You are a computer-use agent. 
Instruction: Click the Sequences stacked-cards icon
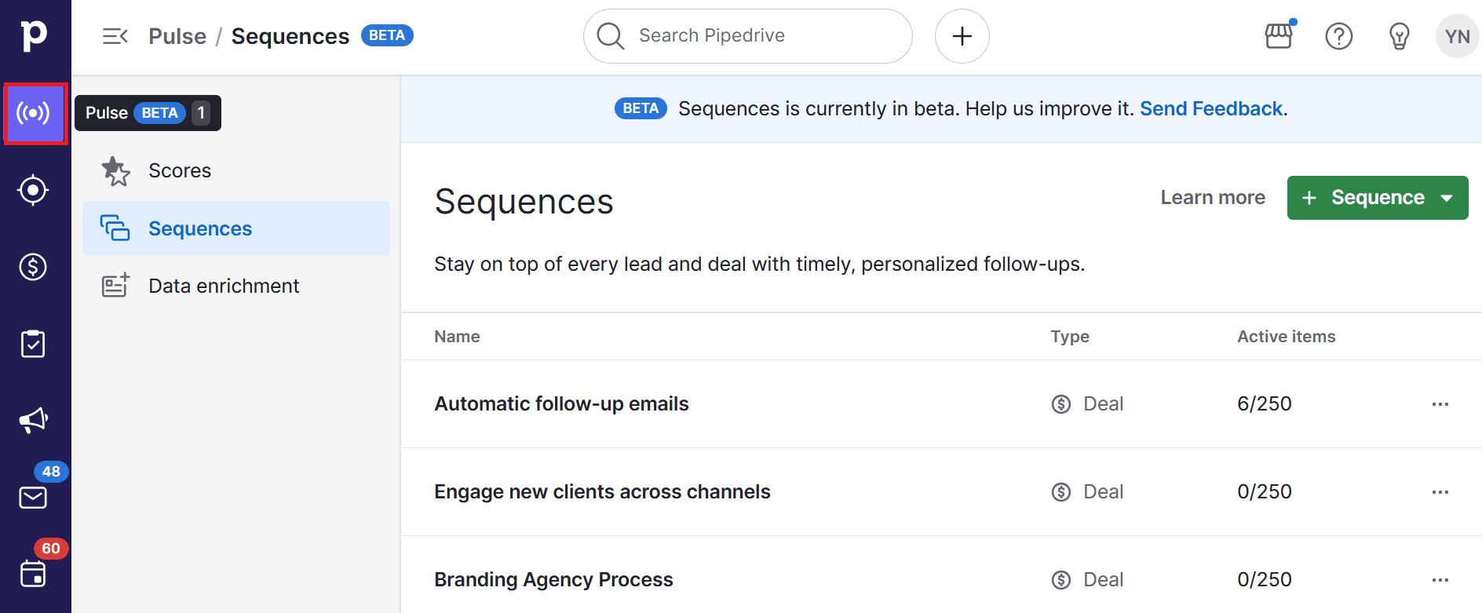[115, 228]
